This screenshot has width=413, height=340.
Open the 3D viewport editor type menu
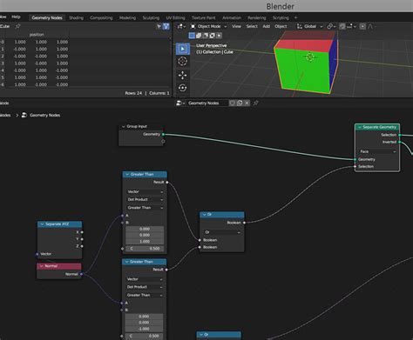181,26
